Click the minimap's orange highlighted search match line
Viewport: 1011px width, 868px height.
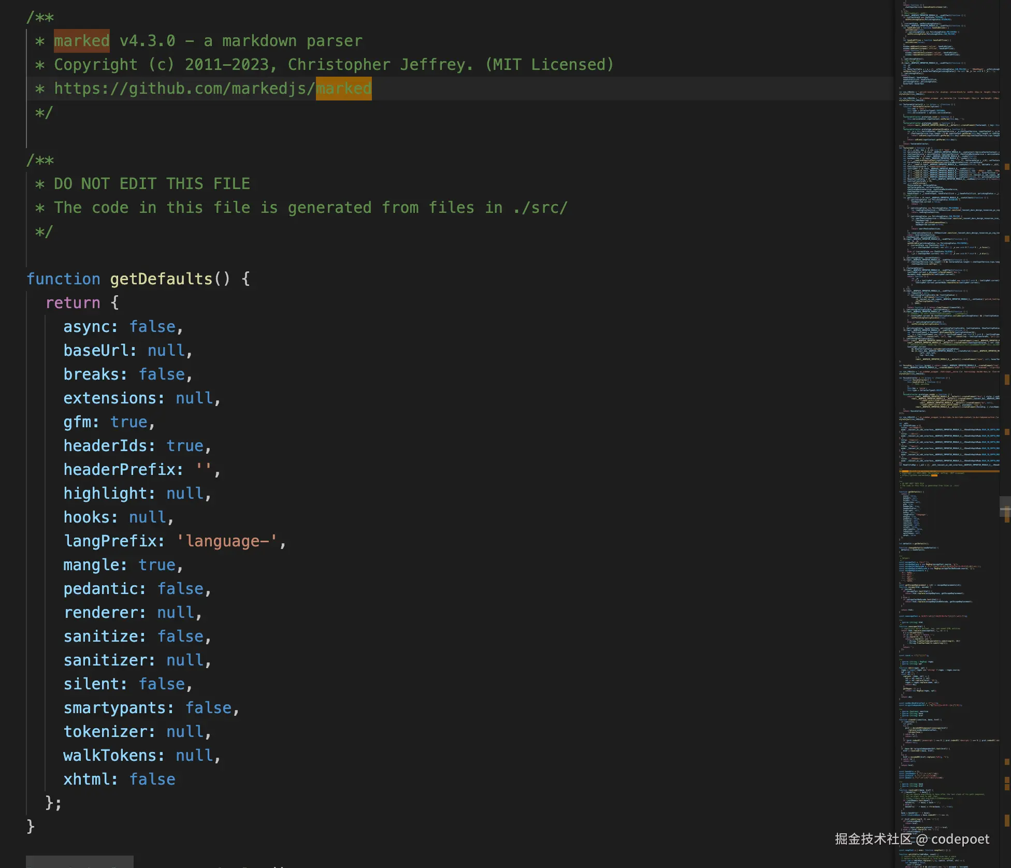coord(949,471)
